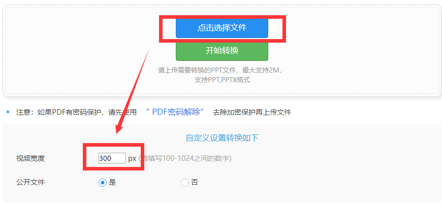442x206 pixels.
Task: Click the blue bullet dot before 注意
Action: coord(8,112)
